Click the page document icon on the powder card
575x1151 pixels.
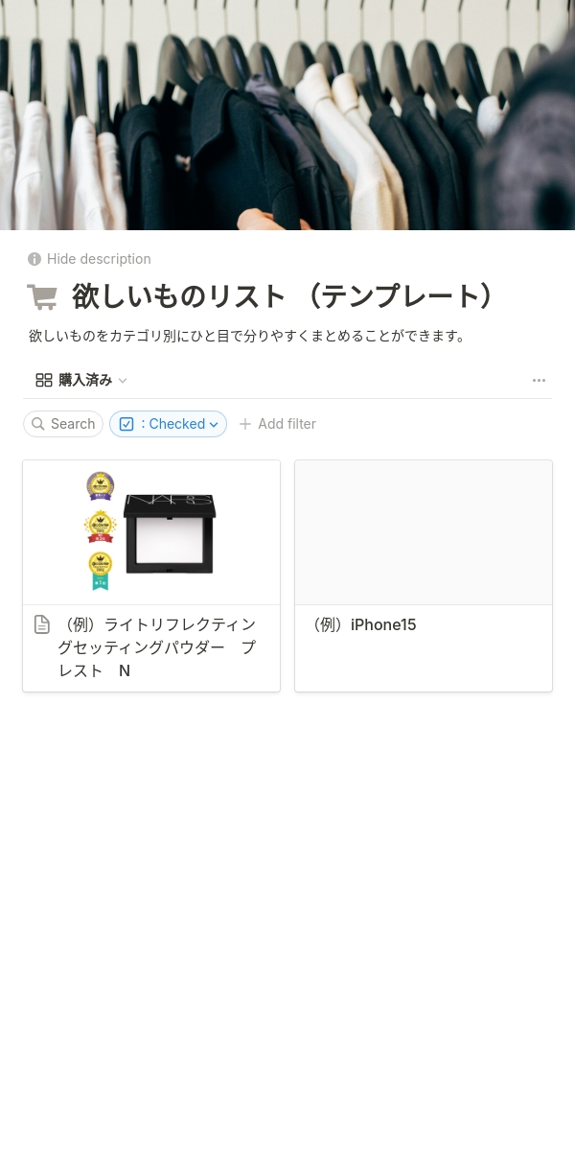[x=42, y=624]
